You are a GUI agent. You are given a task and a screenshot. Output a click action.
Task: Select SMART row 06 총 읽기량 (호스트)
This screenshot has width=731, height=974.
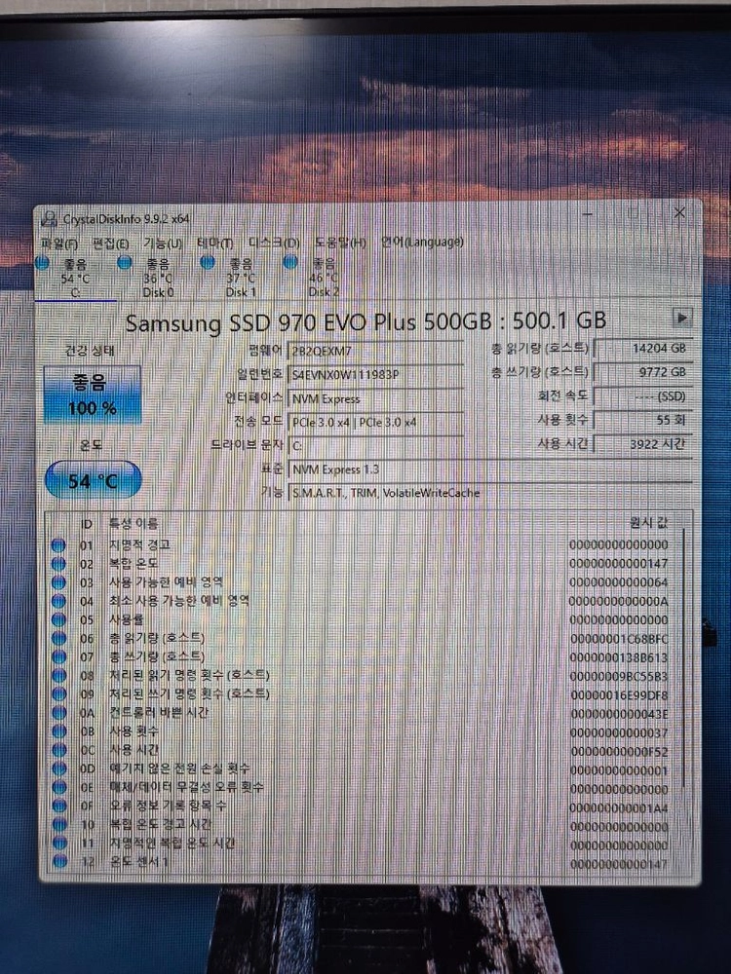tap(363, 638)
